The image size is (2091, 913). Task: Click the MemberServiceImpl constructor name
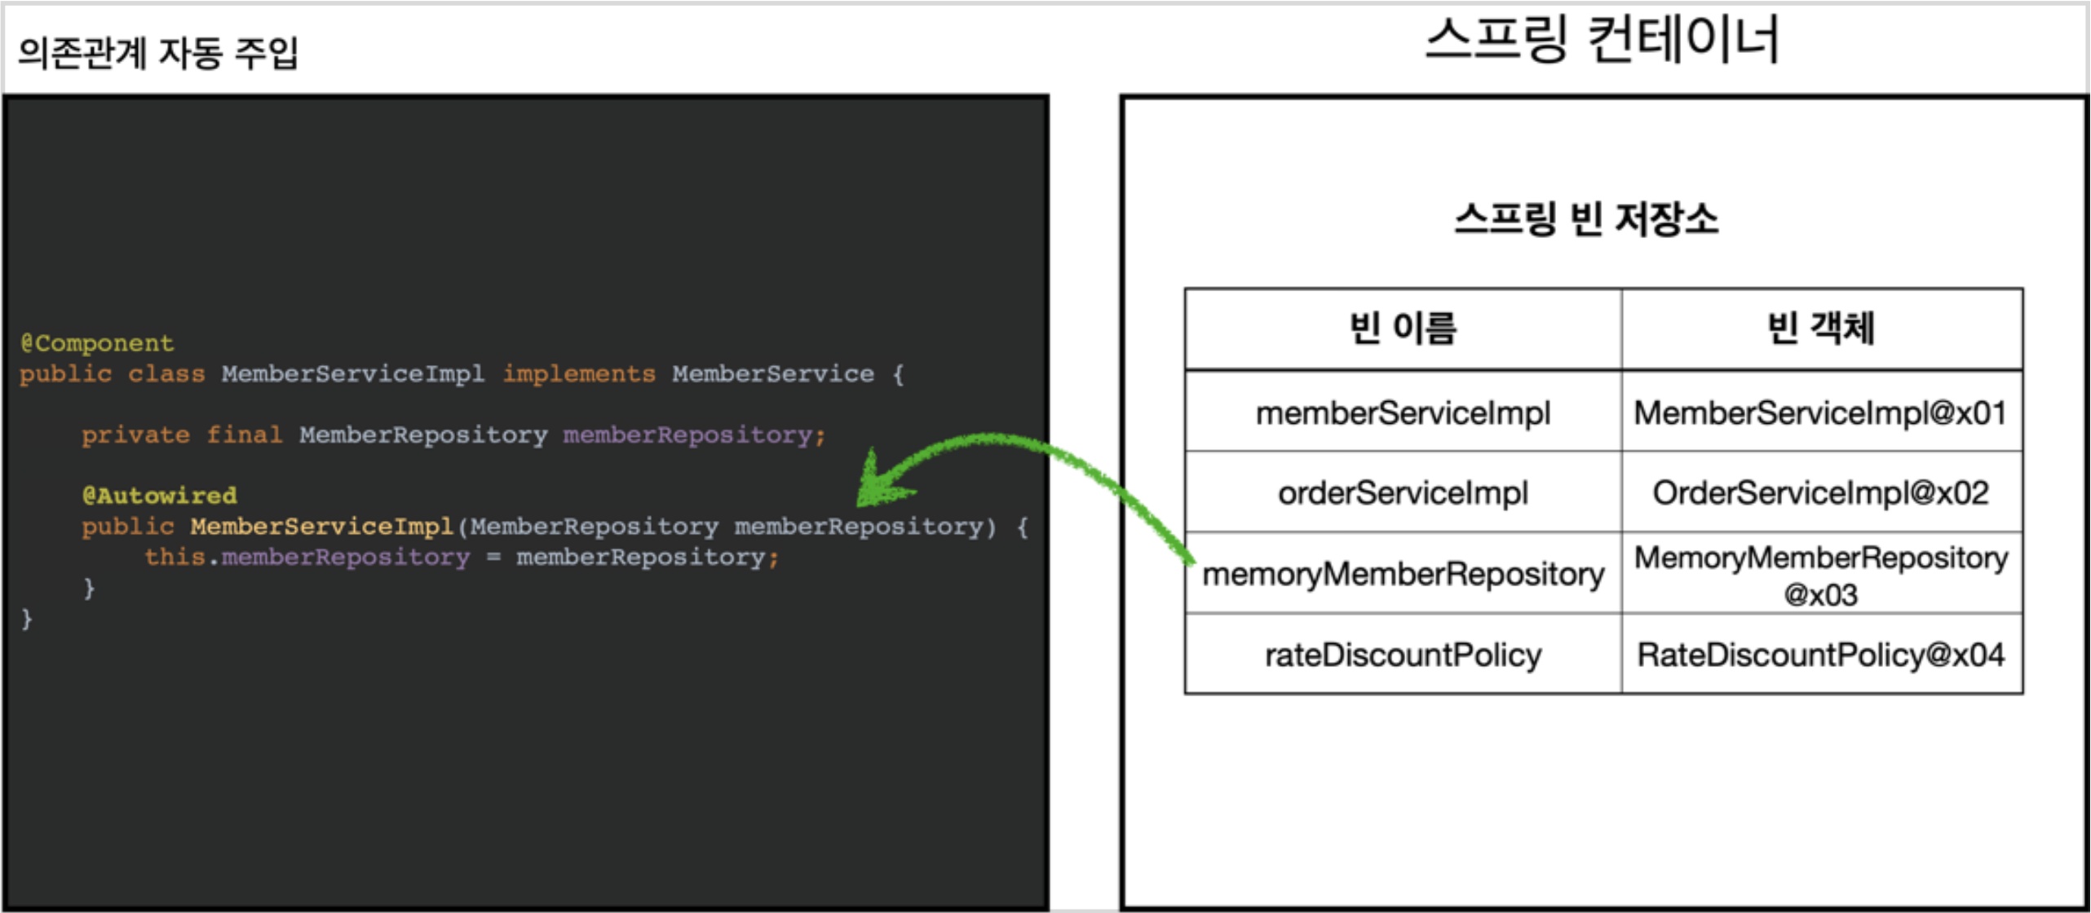point(321,527)
